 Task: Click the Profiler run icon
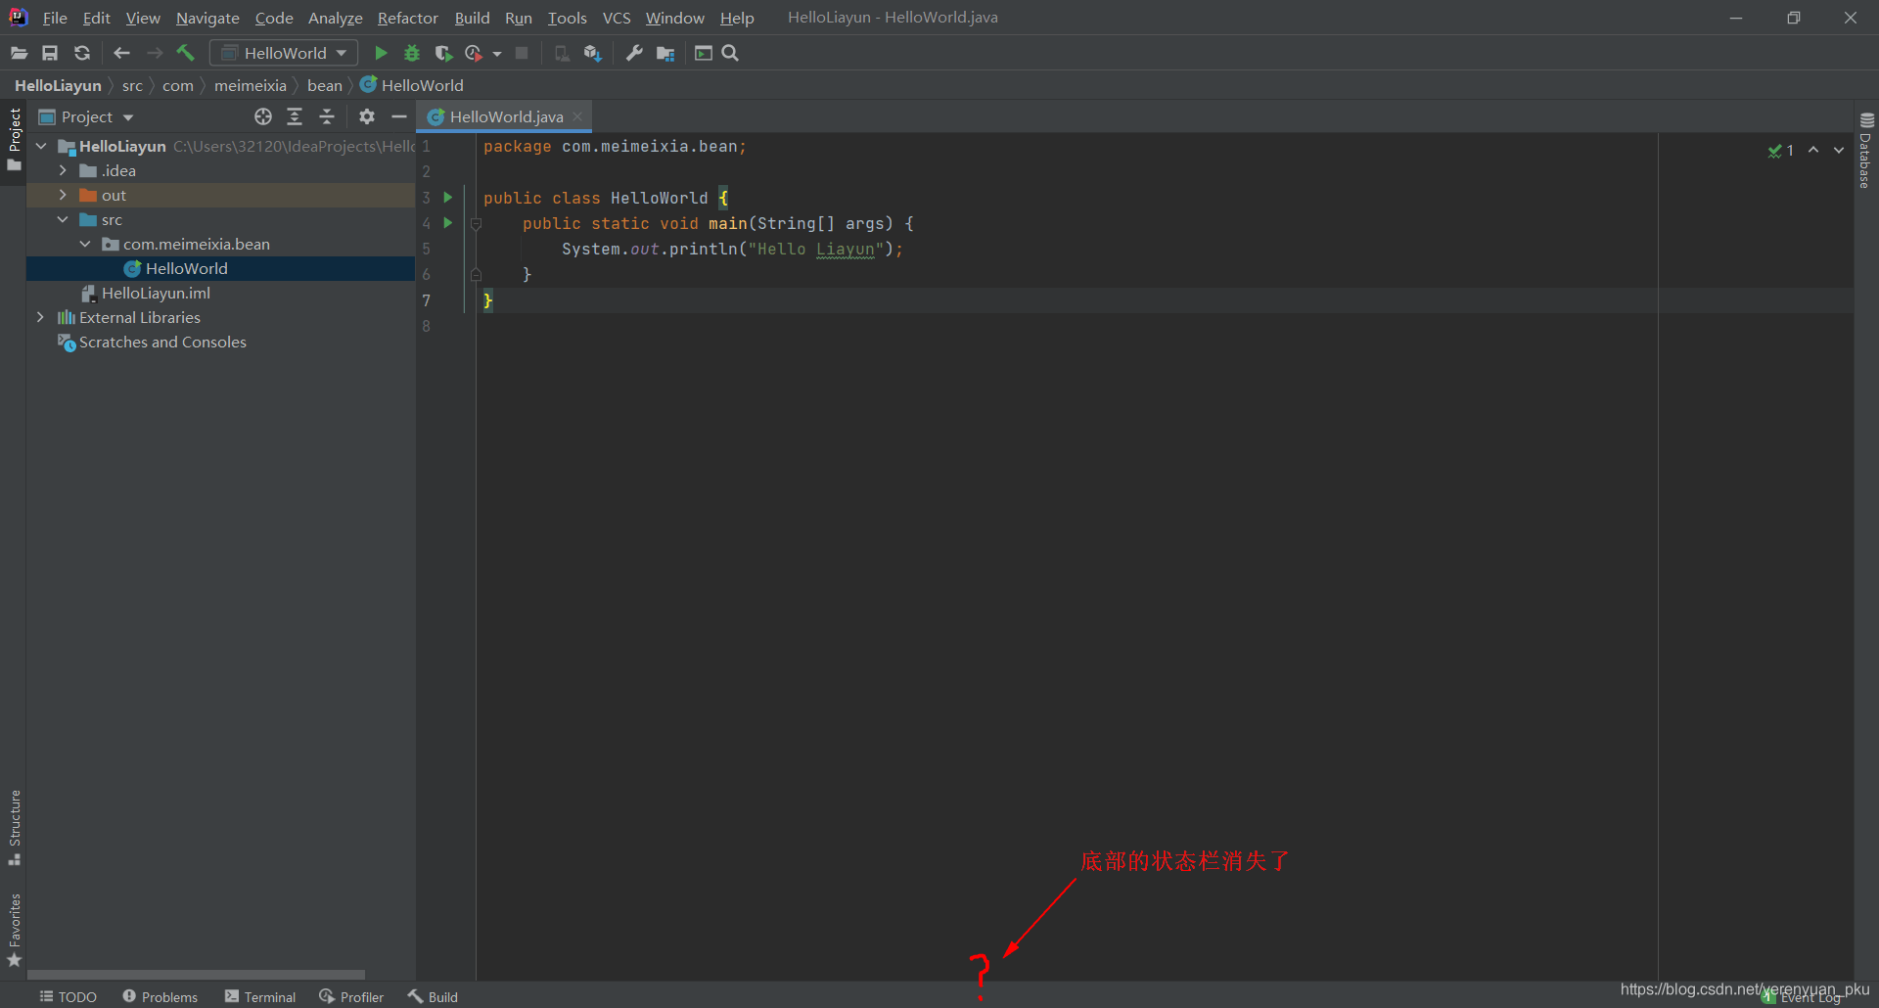pyautogui.click(x=474, y=53)
